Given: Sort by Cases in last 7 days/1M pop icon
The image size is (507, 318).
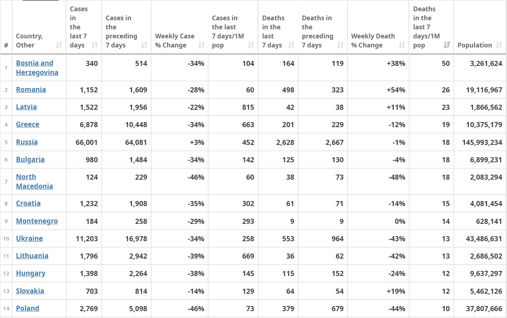Looking at the screenshot, I should [251, 45].
